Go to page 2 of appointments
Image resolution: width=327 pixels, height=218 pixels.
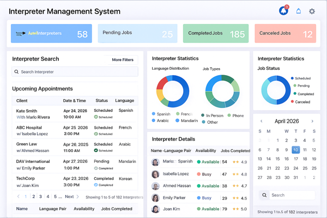coord(33,197)
